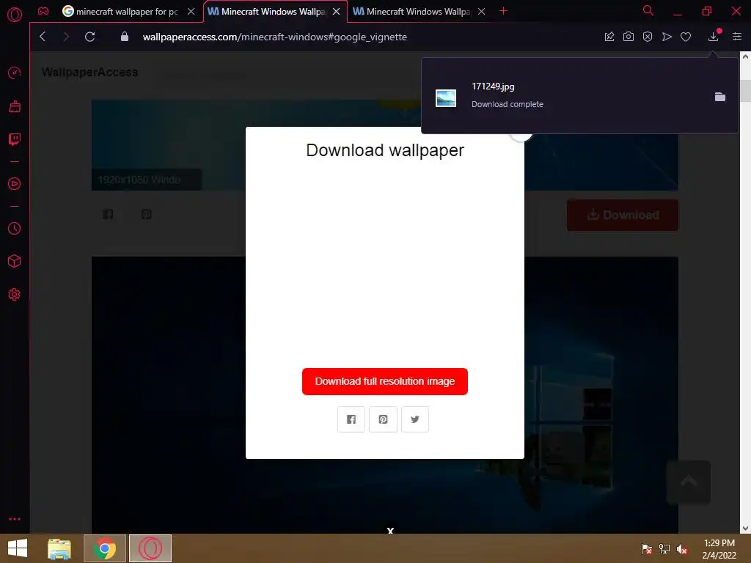The height and width of the screenshot is (563, 751).
Task: Open GX Corner gamepad icon
Action: 43,11
